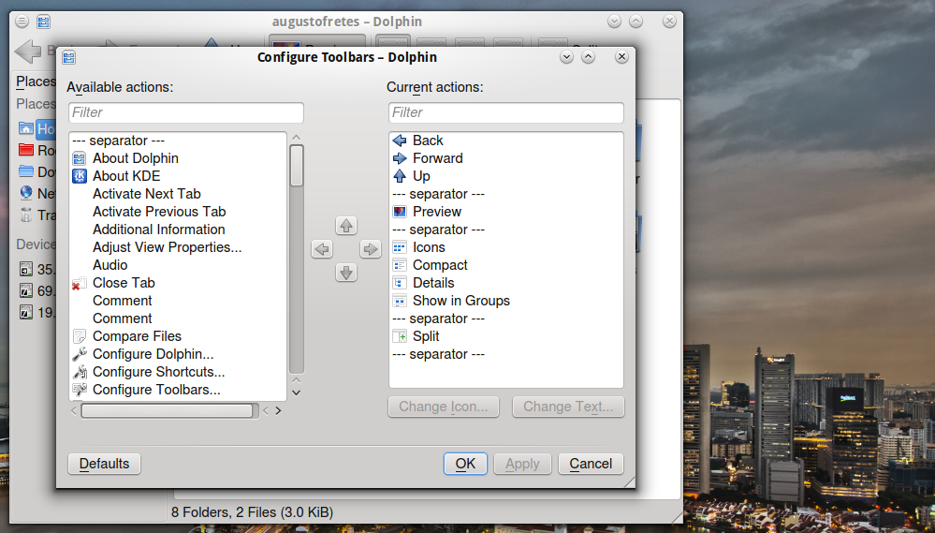
Task: Click the Network globe icon in Dolphin sidebar
Action: [25, 193]
